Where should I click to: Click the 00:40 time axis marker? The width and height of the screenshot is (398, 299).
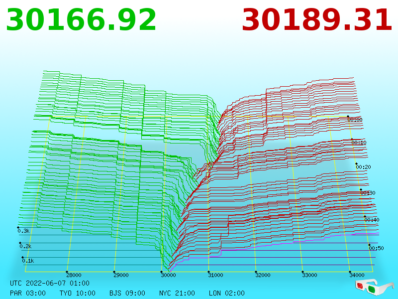tap(372, 220)
